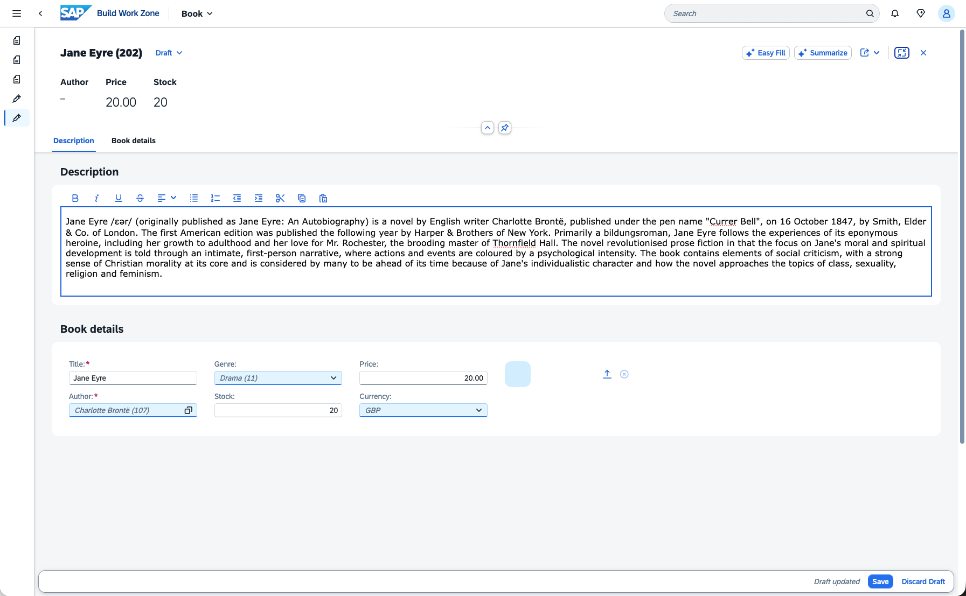Click Discard Draft

click(923, 581)
